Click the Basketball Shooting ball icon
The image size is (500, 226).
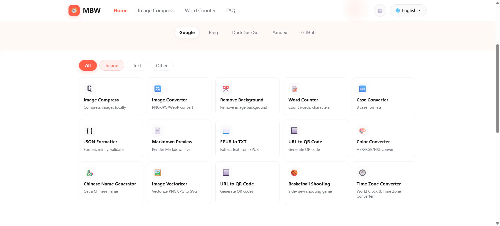click(294, 173)
